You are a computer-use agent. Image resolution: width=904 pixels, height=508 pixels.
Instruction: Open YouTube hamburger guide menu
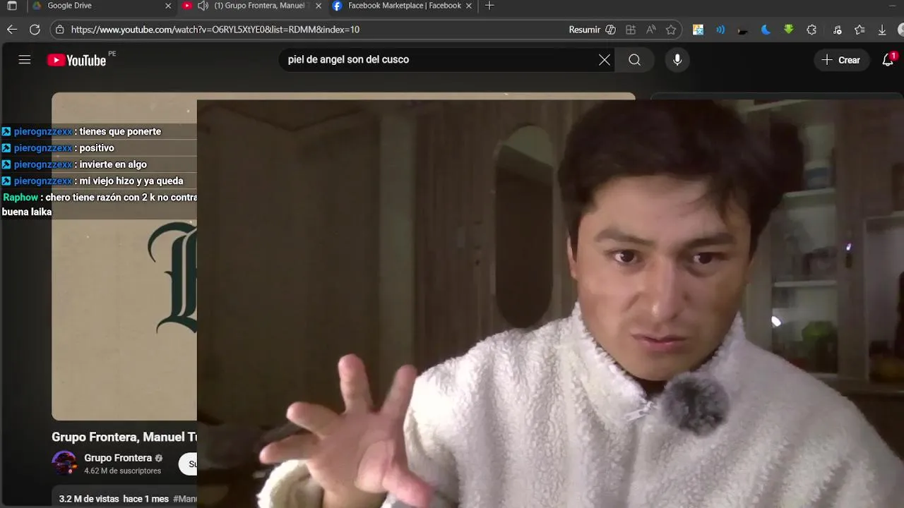(25, 60)
